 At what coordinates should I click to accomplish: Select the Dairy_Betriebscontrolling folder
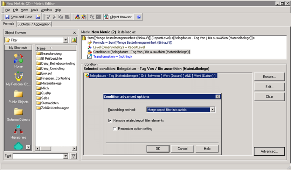coord(56,64)
